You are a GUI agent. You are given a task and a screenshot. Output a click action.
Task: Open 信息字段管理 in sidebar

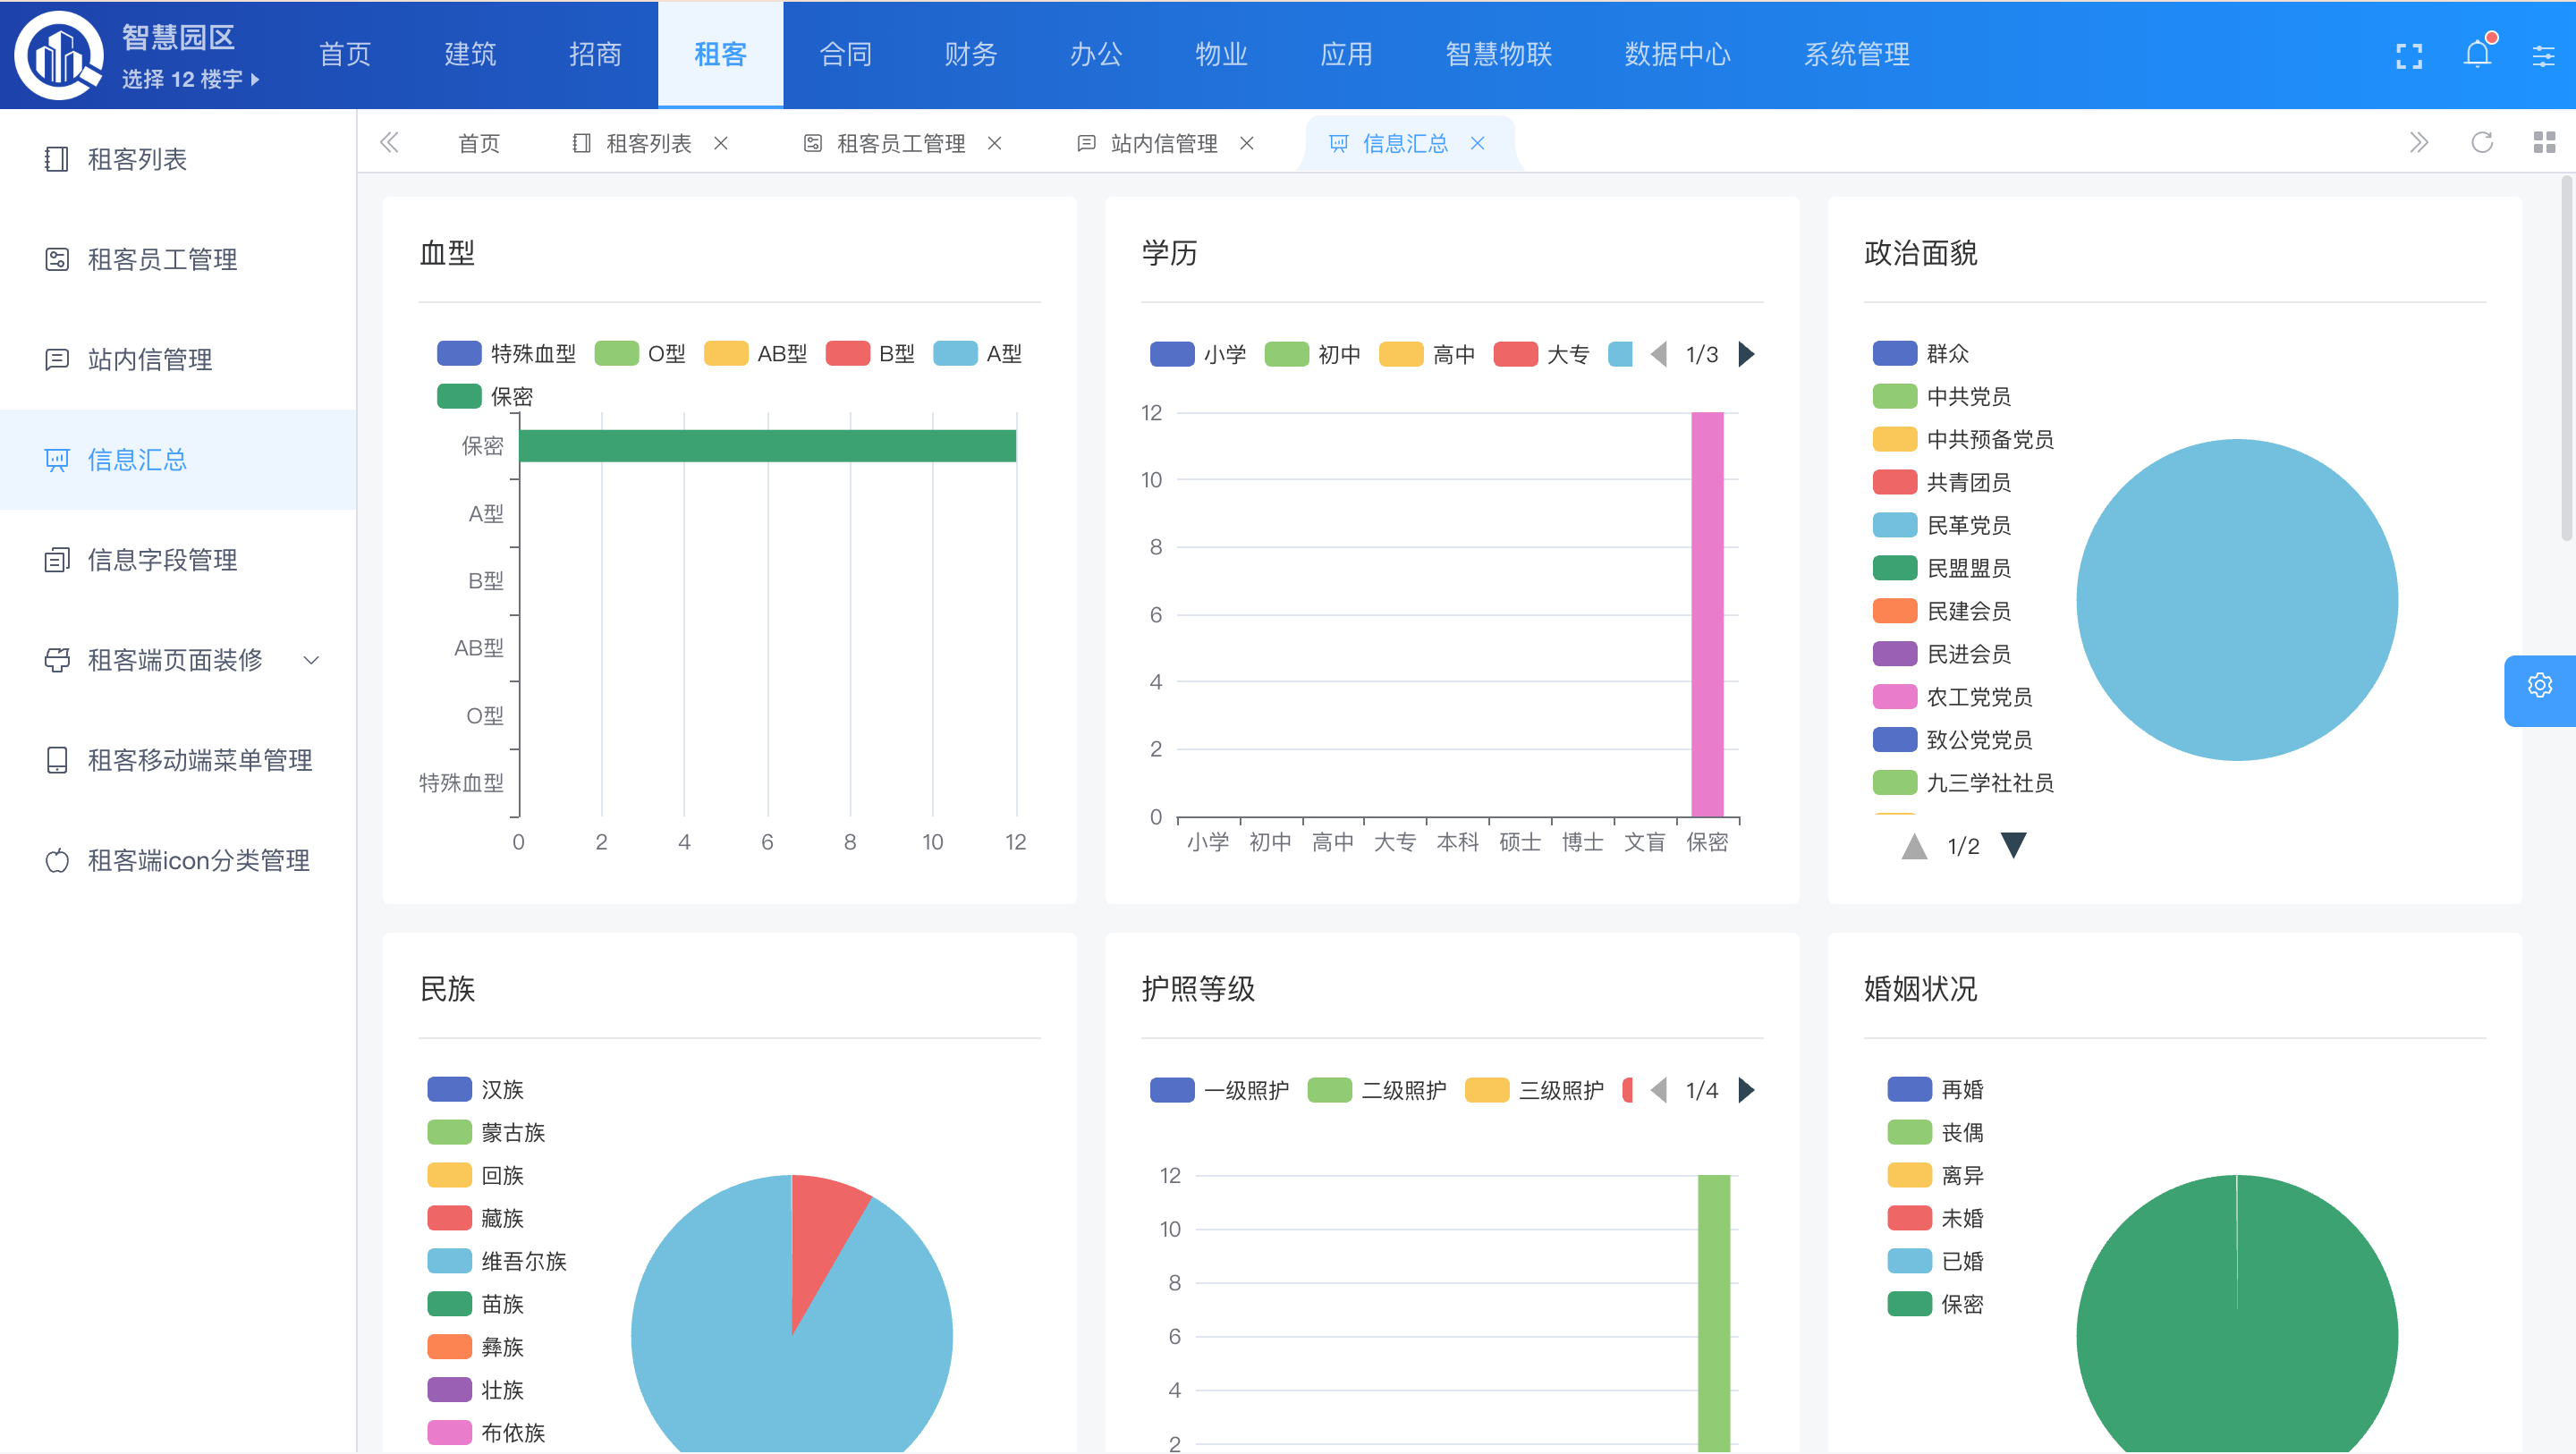click(162, 560)
